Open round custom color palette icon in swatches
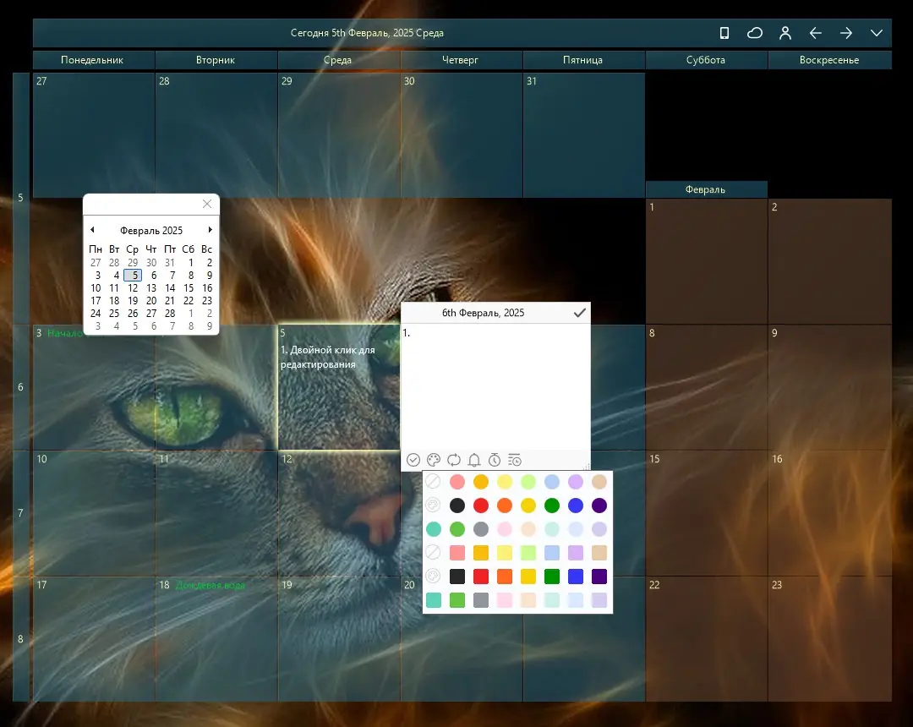Viewport: 913px width, 727px height. (433, 506)
